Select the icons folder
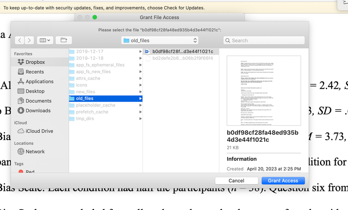 [x=106, y=85]
